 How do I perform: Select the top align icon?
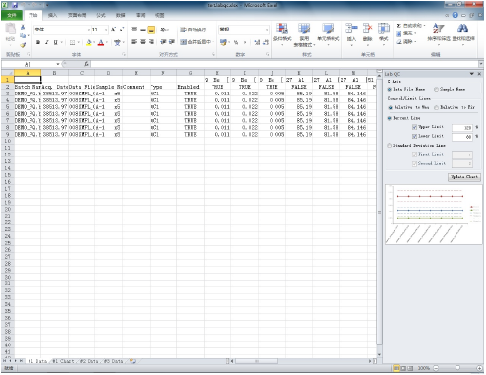pyautogui.click(x=134, y=30)
